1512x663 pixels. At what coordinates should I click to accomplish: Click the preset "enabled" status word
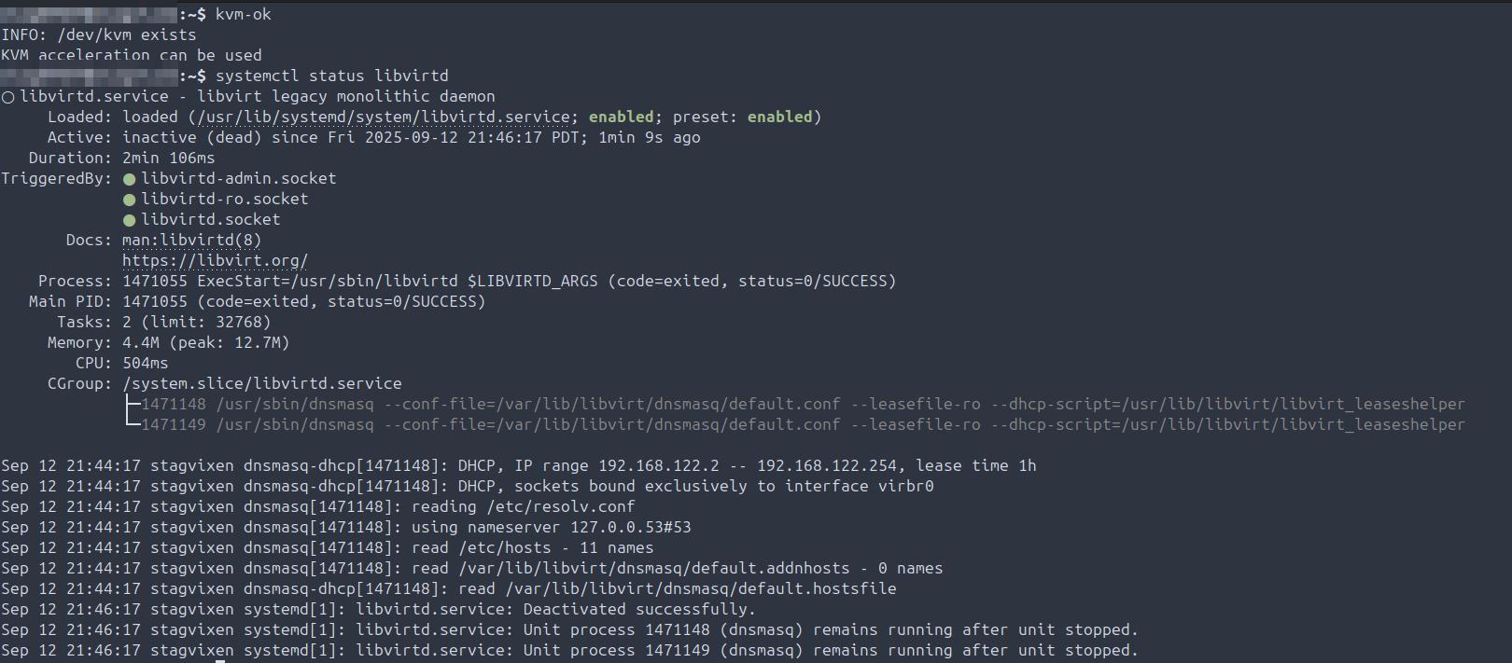click(x=779, y=117)
